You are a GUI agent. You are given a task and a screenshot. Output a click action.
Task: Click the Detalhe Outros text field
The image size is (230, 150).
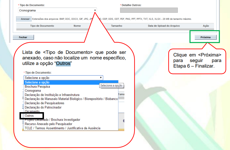pos(149,10)
